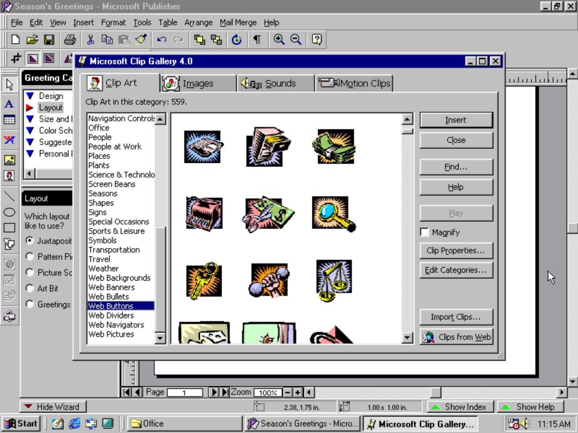Expand the Personal Information wizard step

pyautogui.click(x=30, y=154)
